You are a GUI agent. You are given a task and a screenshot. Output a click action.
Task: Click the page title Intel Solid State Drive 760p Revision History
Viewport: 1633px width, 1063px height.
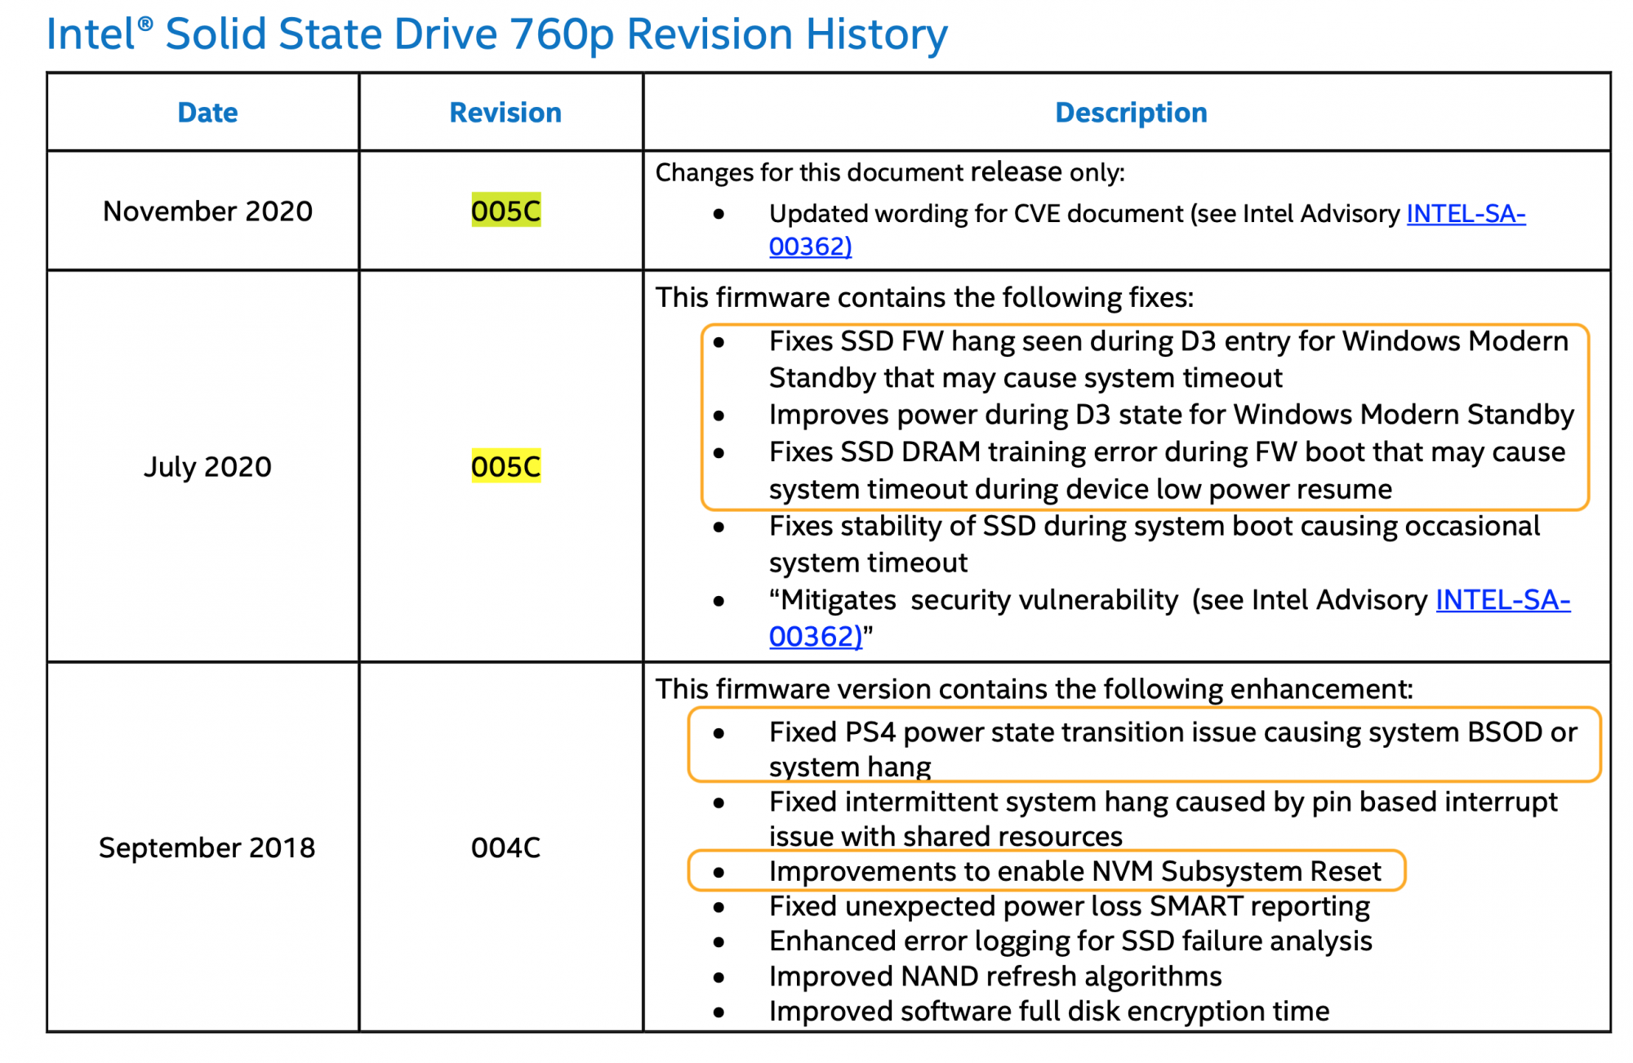[x=496, y=34]
